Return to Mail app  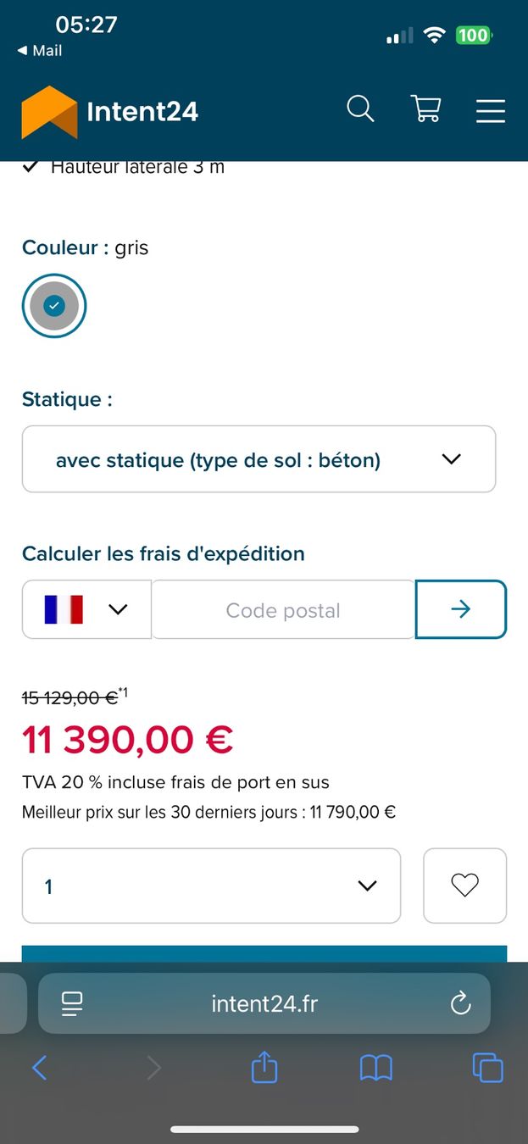40,51
